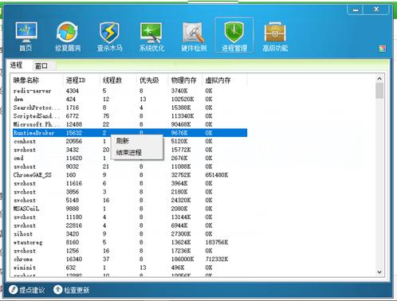Open the 进程管理 green shield icon
Viewport: 397px width, 301px height.
pos(234,35)
